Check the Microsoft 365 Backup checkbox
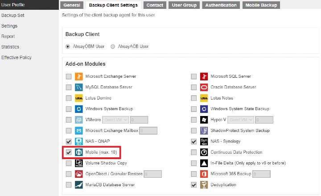 (193, 174)
